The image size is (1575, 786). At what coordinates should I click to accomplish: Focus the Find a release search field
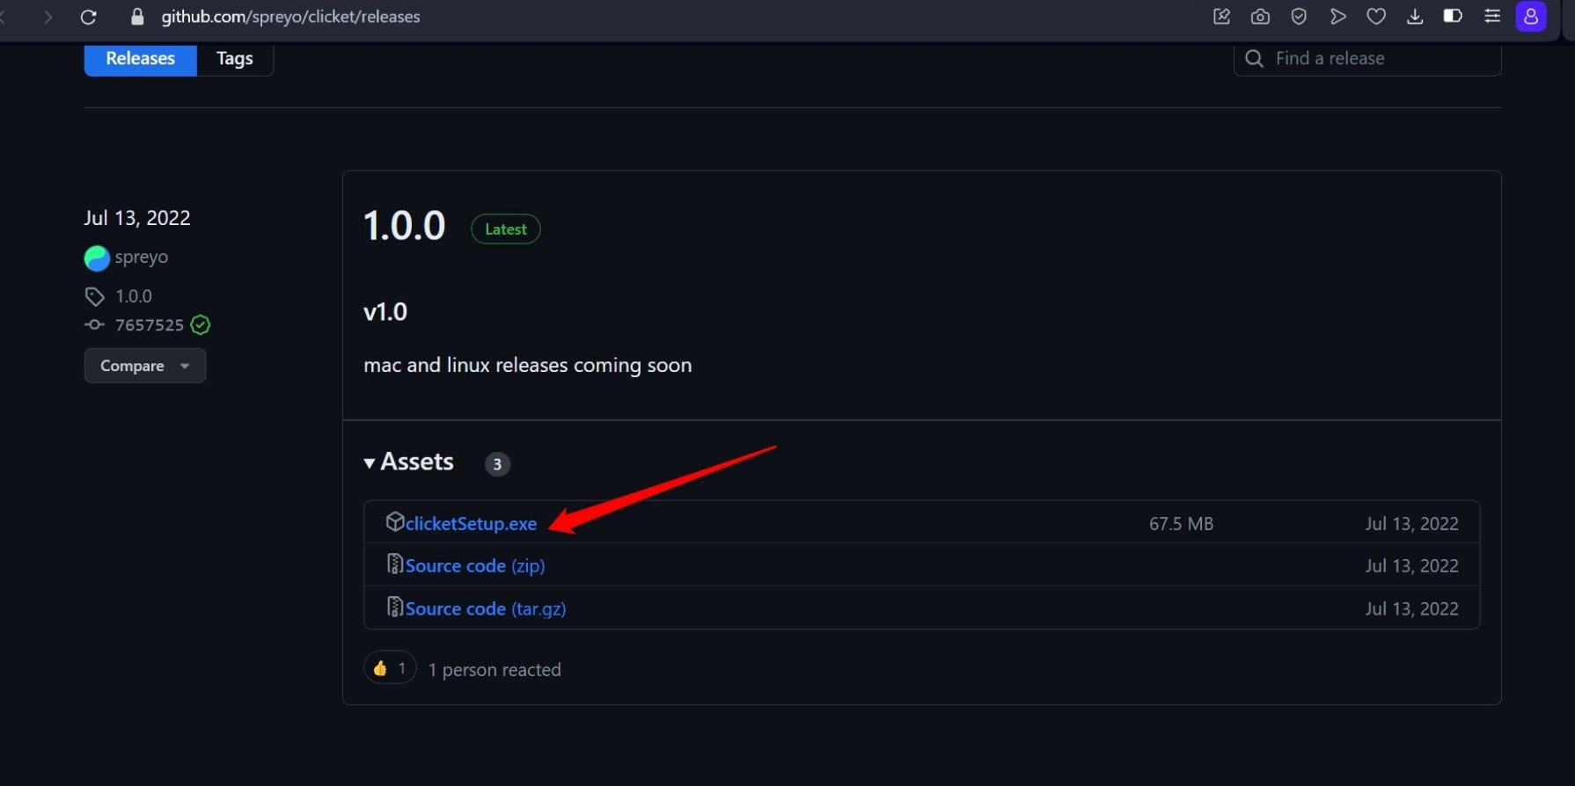pos(1367,59)
